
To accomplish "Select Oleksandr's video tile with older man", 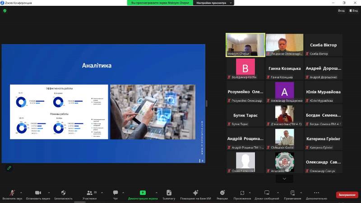I will pos(285,139).
